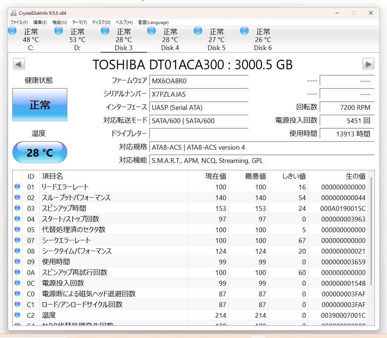Click the serial number field X7PZLAJAS

pos(199,94)
